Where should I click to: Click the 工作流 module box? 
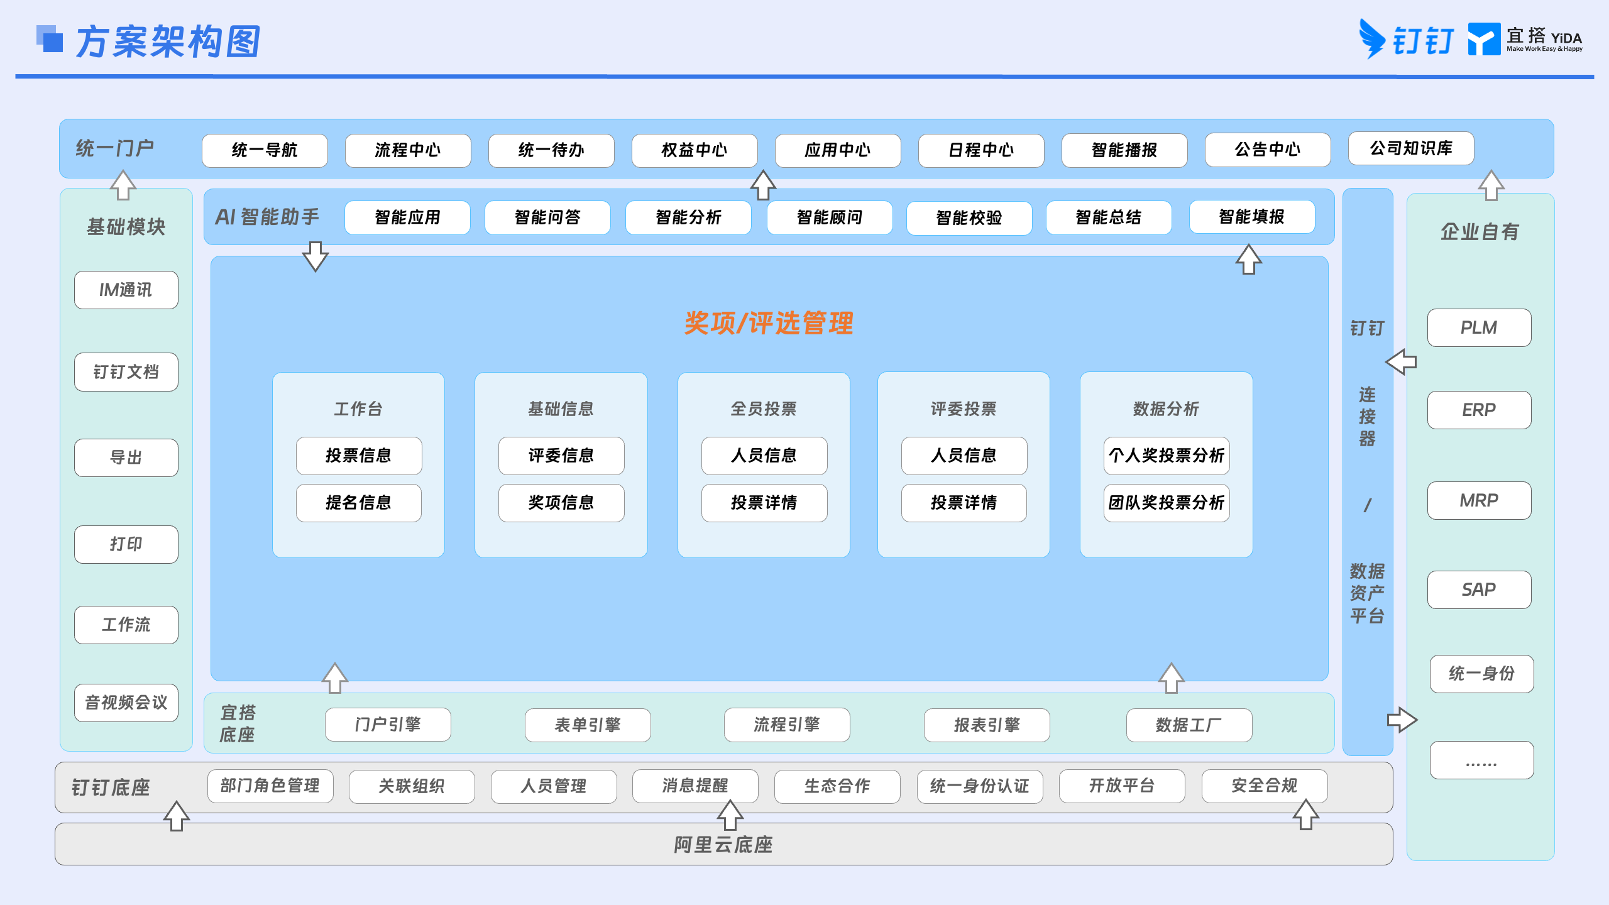tap(126, 625)
